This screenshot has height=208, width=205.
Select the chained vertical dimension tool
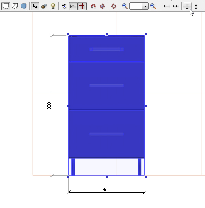coord(196,6)
